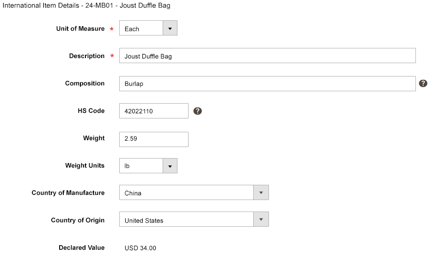The image size is (433, 259).
Task: Click the HS Code label text
Action: coord(91,111)
